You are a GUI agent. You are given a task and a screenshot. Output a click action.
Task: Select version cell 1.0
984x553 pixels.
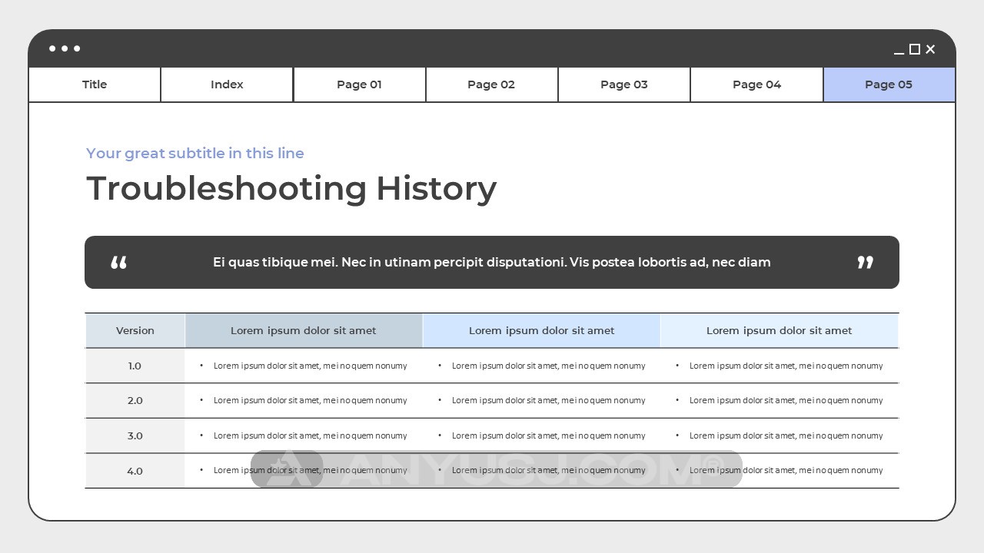pos(135,366)
